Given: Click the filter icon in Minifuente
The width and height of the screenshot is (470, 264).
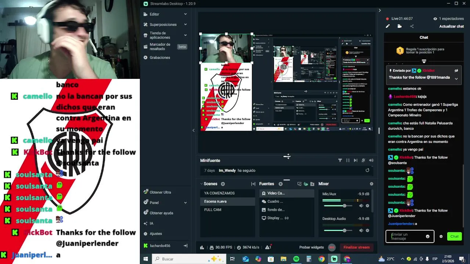Looking at the screenshot, I should 340,160.
